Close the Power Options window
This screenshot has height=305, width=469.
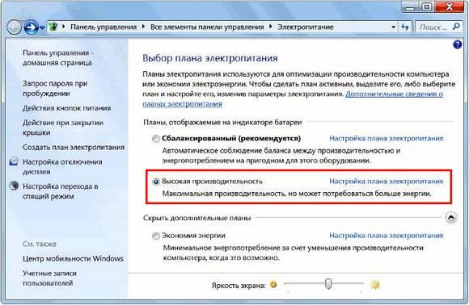tap(450, 7)
